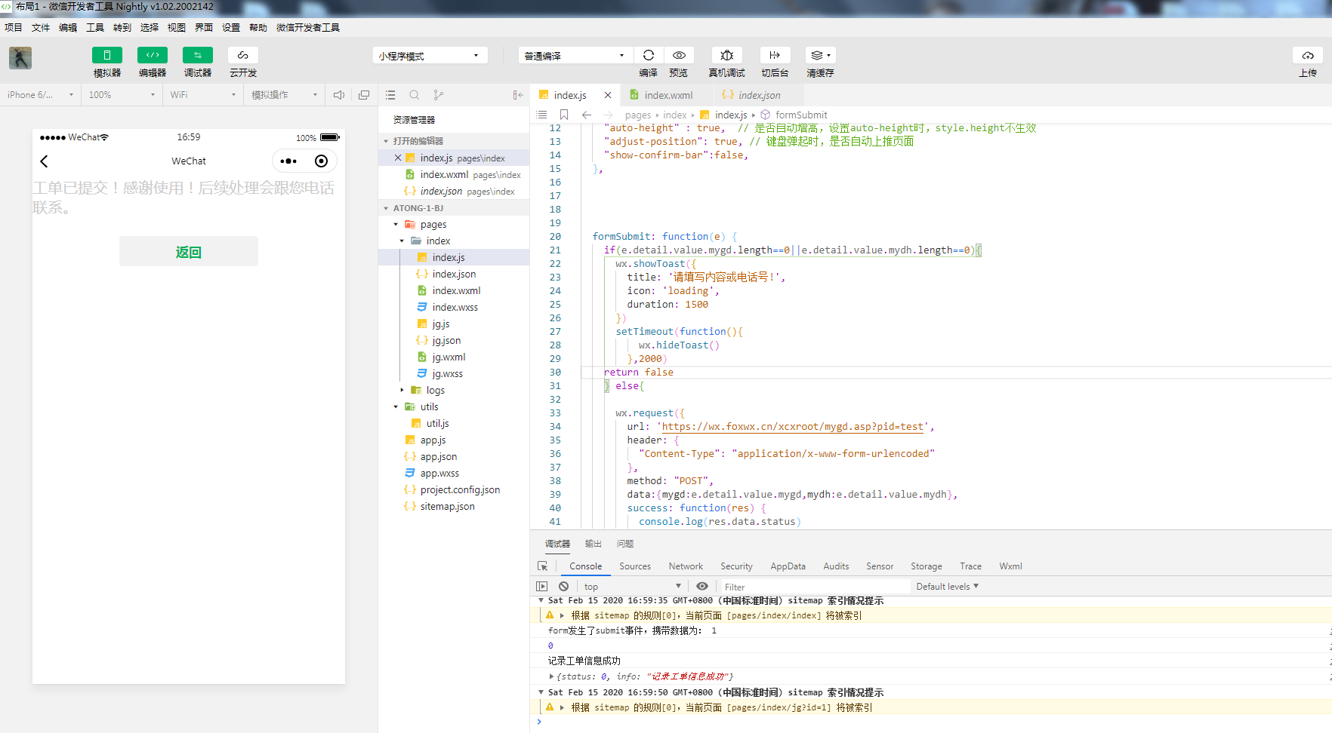Switch to the 输出 output tab
Image resolution: width=1332 pixels, height=733 pixels.
click(594, 544)
